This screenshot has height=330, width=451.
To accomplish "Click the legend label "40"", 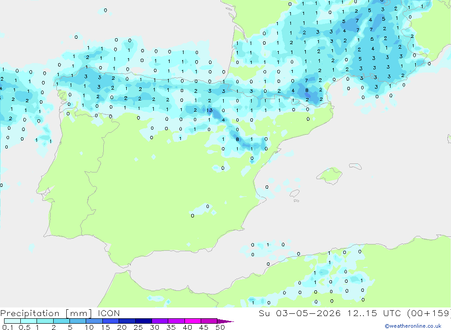I will (x=188, y=327).
